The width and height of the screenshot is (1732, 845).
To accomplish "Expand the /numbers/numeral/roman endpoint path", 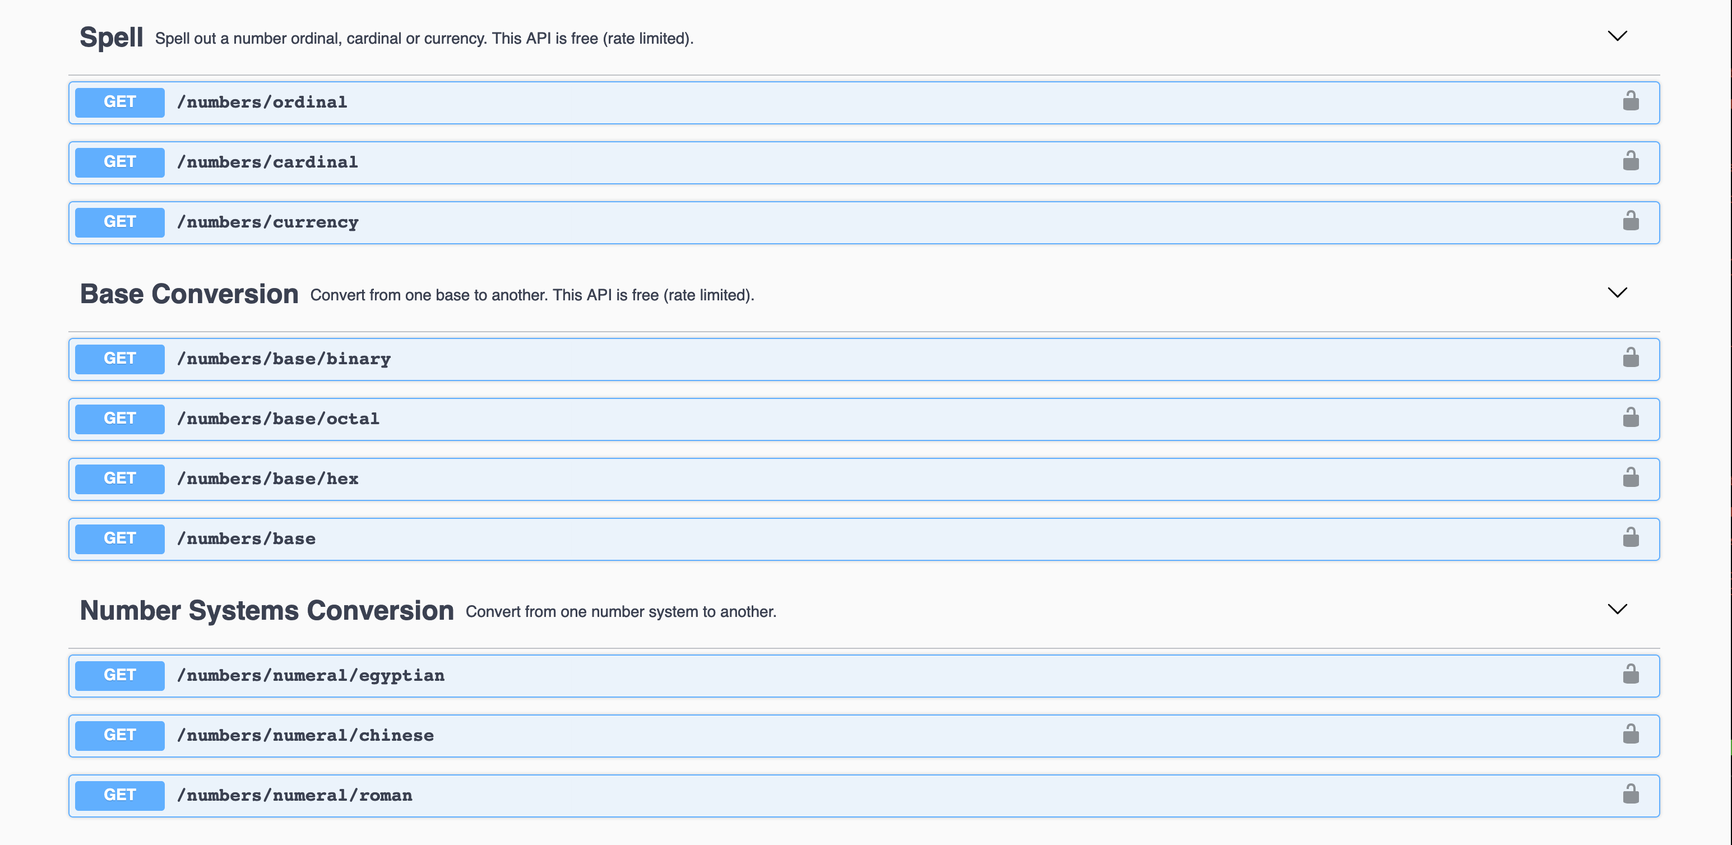I will [x=294, y=795].
